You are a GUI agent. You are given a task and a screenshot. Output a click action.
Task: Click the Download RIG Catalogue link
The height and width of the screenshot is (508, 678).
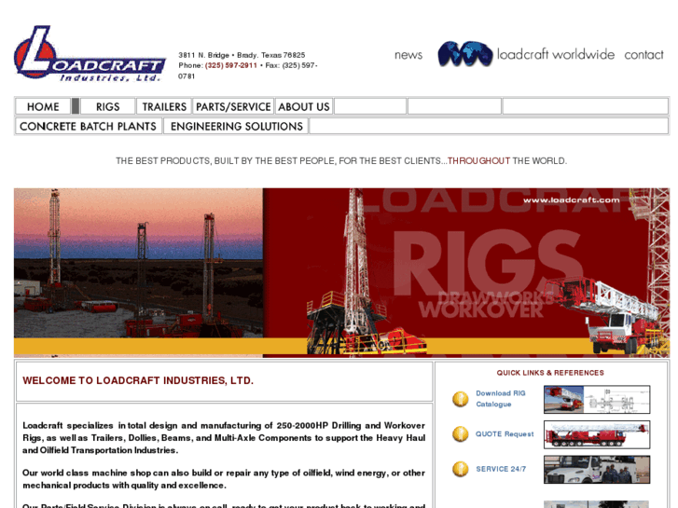pos(500,399)
